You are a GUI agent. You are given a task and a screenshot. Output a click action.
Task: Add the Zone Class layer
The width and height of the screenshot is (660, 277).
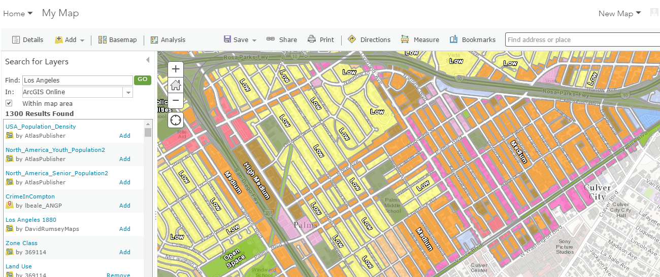pos(125,252)
